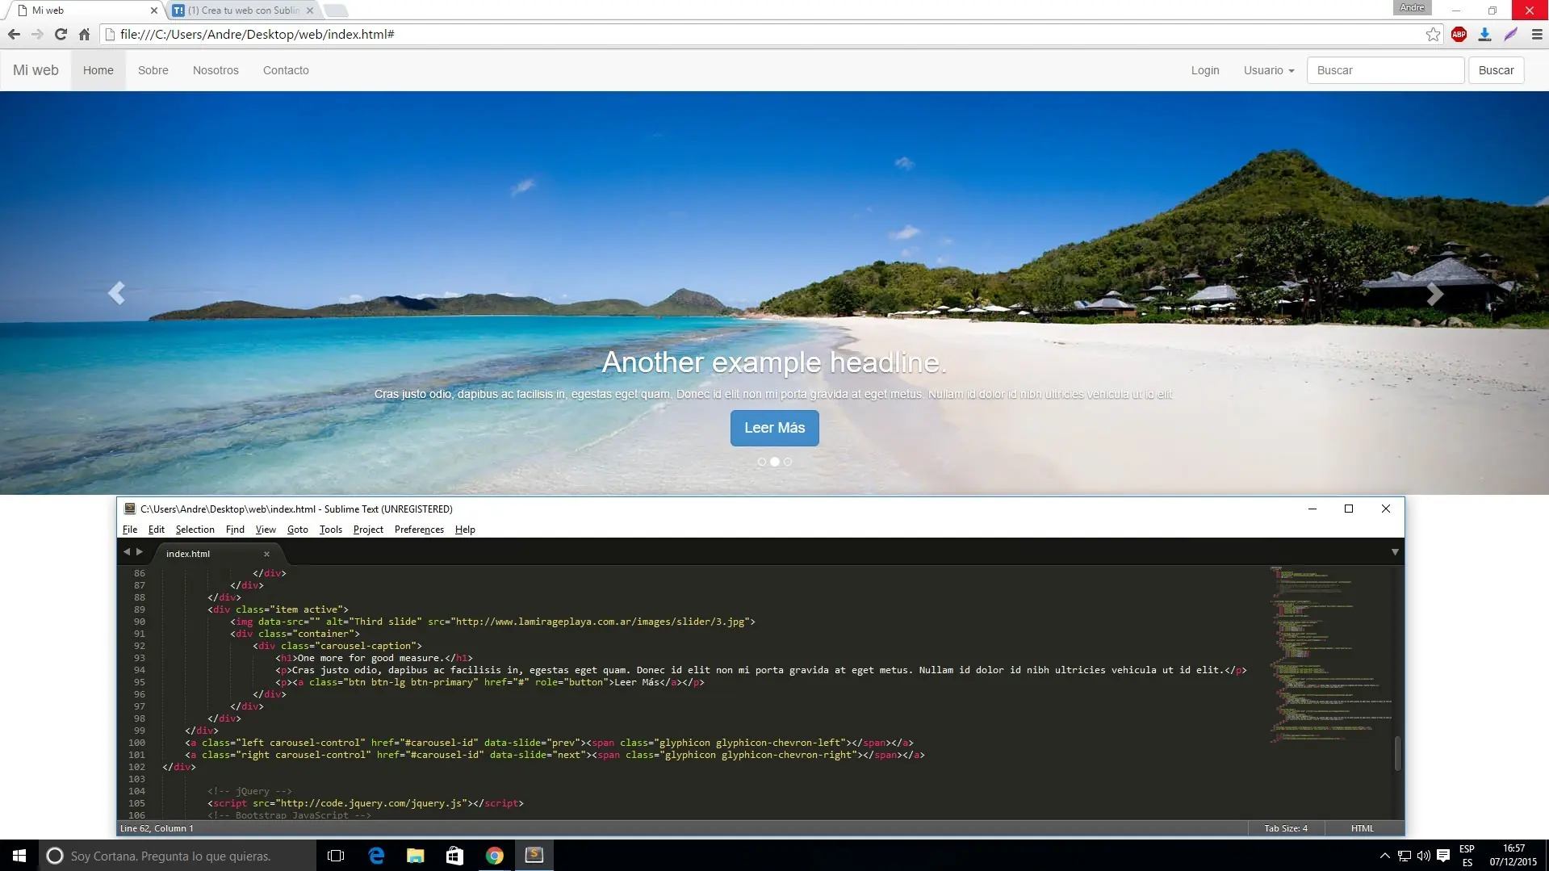This screenshot has width=1549, height=871.
Task: Open the Help menu in Sublime Text
Action: (465, 530)
